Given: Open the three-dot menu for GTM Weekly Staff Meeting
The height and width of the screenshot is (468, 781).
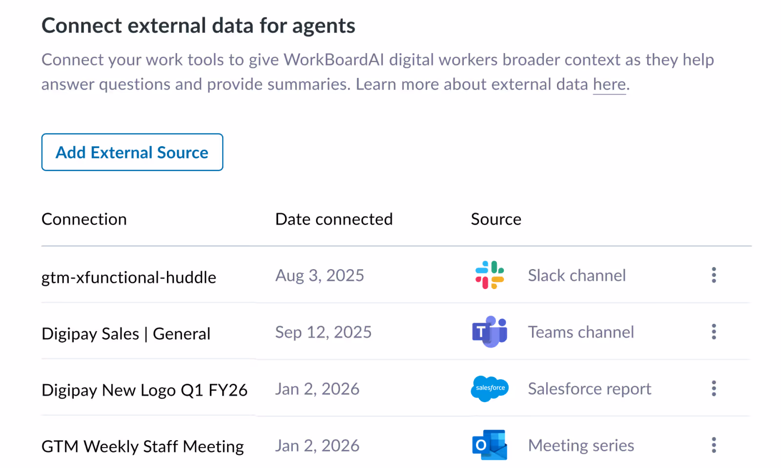Looking at the screenshot, I should (713, 445).
